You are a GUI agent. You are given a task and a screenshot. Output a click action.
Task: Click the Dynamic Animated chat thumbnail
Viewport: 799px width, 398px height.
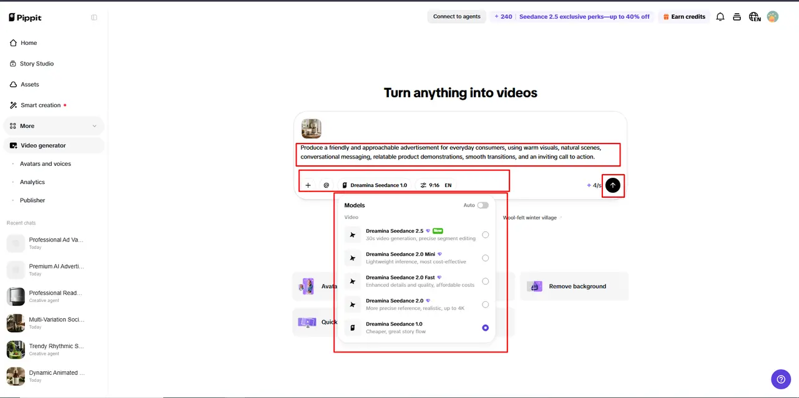[16, 376]
